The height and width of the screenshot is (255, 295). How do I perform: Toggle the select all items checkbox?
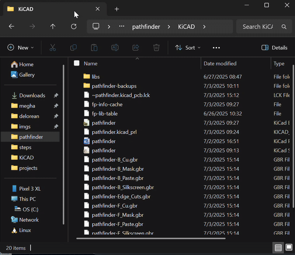[77, 63]
